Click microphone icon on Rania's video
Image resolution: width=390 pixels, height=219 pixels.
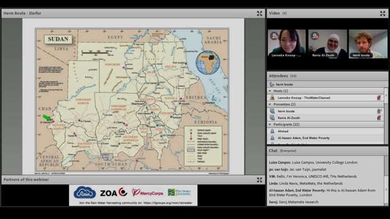tap(315, 36)
